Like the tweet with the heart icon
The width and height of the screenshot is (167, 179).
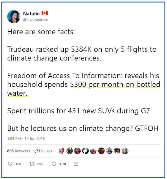tap(54, 164)
